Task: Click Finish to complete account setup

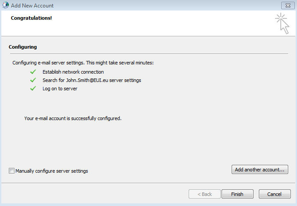Action: click(x=238, y=194)
